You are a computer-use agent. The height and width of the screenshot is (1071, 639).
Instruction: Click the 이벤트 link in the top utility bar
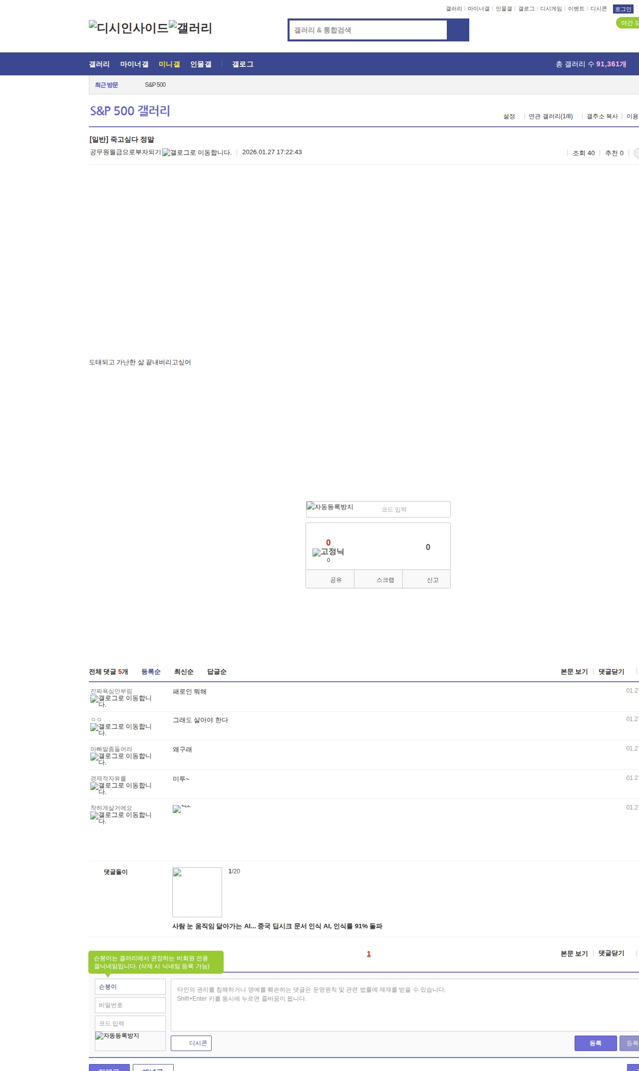576,9
